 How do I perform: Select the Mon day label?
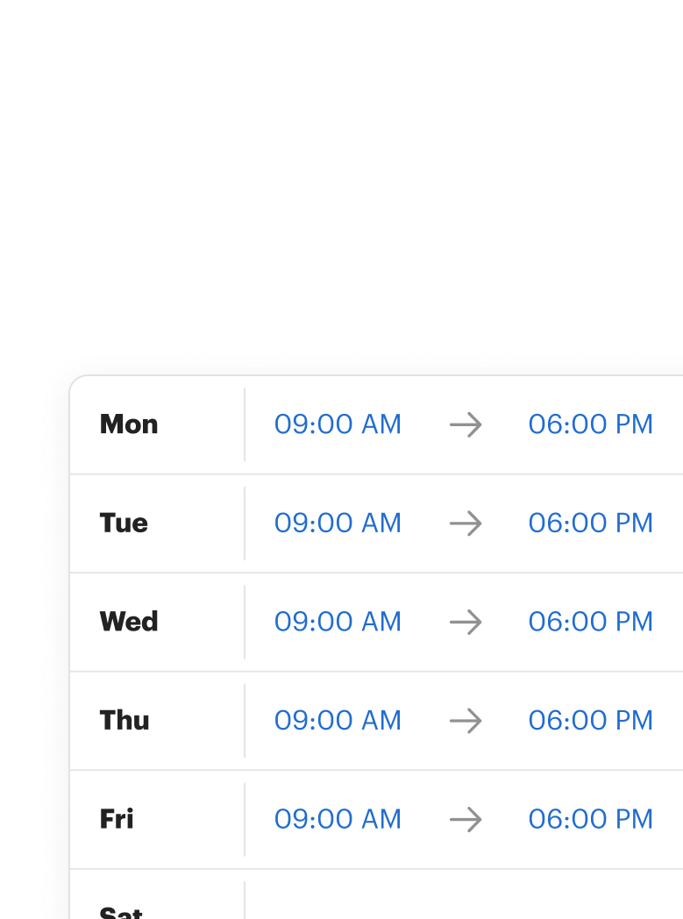(x=129, y=424)
